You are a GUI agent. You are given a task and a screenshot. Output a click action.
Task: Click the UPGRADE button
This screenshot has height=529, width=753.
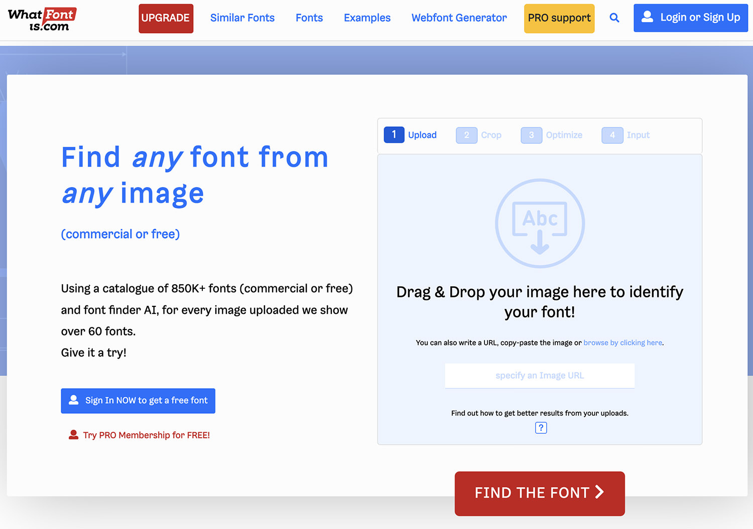pos(166,19)
